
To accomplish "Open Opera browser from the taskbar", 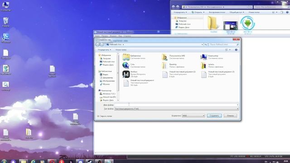I will click(52, 161).
